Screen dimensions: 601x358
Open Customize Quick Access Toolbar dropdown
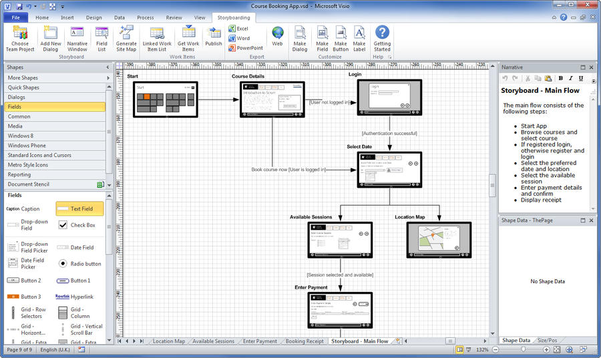pyautogui.click(x=63, y=7)
